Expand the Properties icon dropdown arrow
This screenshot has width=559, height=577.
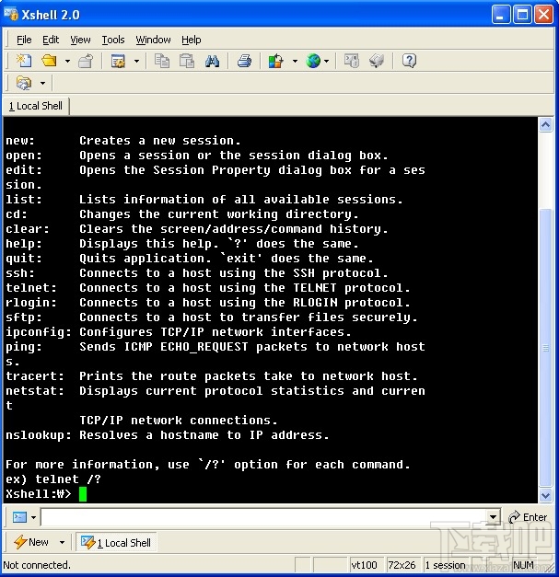click(x=136, y=61)
